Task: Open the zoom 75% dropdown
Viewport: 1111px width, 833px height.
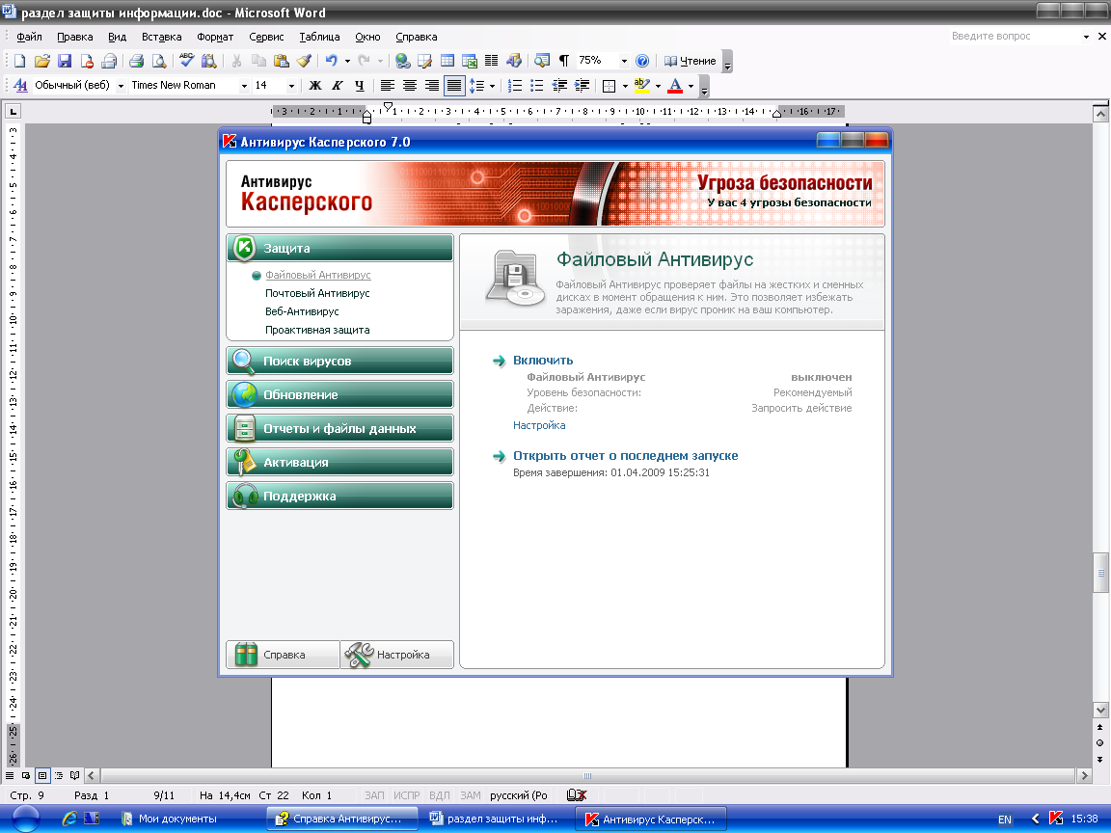Action: click(624, 61)
